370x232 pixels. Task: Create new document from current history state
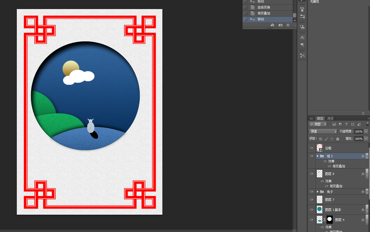272,25
